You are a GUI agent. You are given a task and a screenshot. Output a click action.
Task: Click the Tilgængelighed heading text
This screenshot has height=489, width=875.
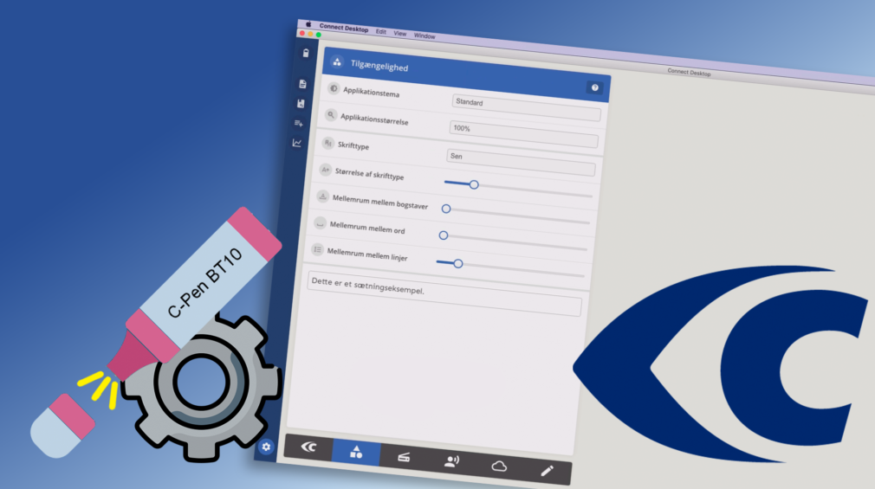pos(379,66)
